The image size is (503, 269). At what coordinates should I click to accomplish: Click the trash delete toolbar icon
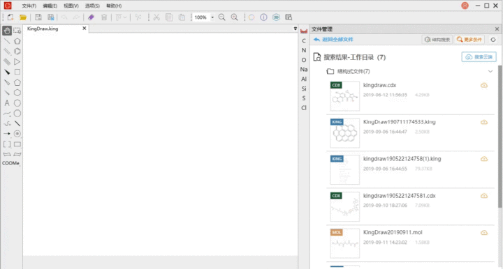(104, 17)
